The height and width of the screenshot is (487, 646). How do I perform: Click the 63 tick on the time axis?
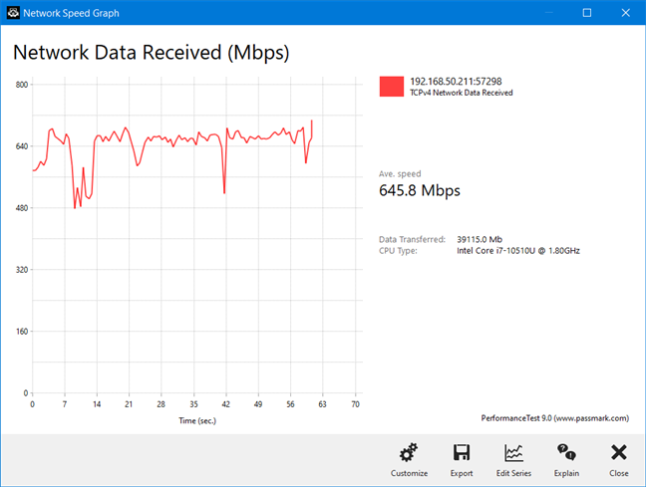pyautogui.click(x=323, y=404)
